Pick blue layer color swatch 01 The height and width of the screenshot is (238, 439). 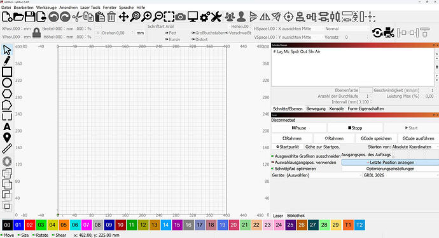(x=18, y=225)
